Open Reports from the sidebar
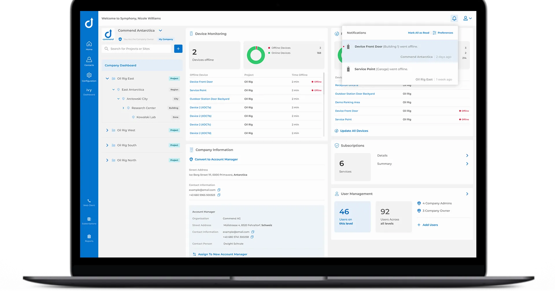This screenshot has height=291, width=555. (x=89, y=239)
